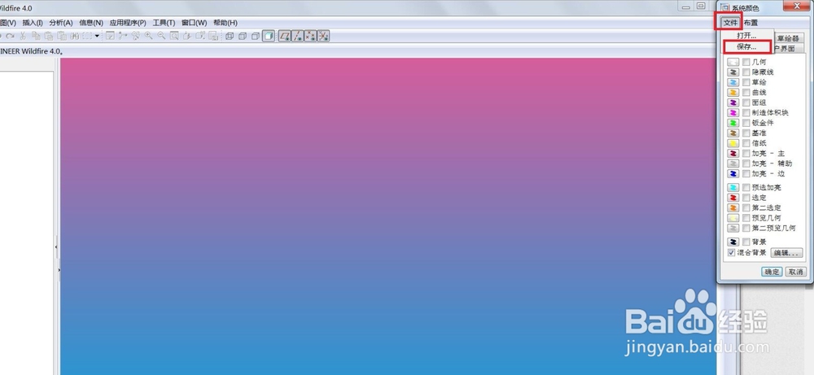The image size is (814, 375).
Task: Click the 编辑... button for blended background
Action: (786, 253)
